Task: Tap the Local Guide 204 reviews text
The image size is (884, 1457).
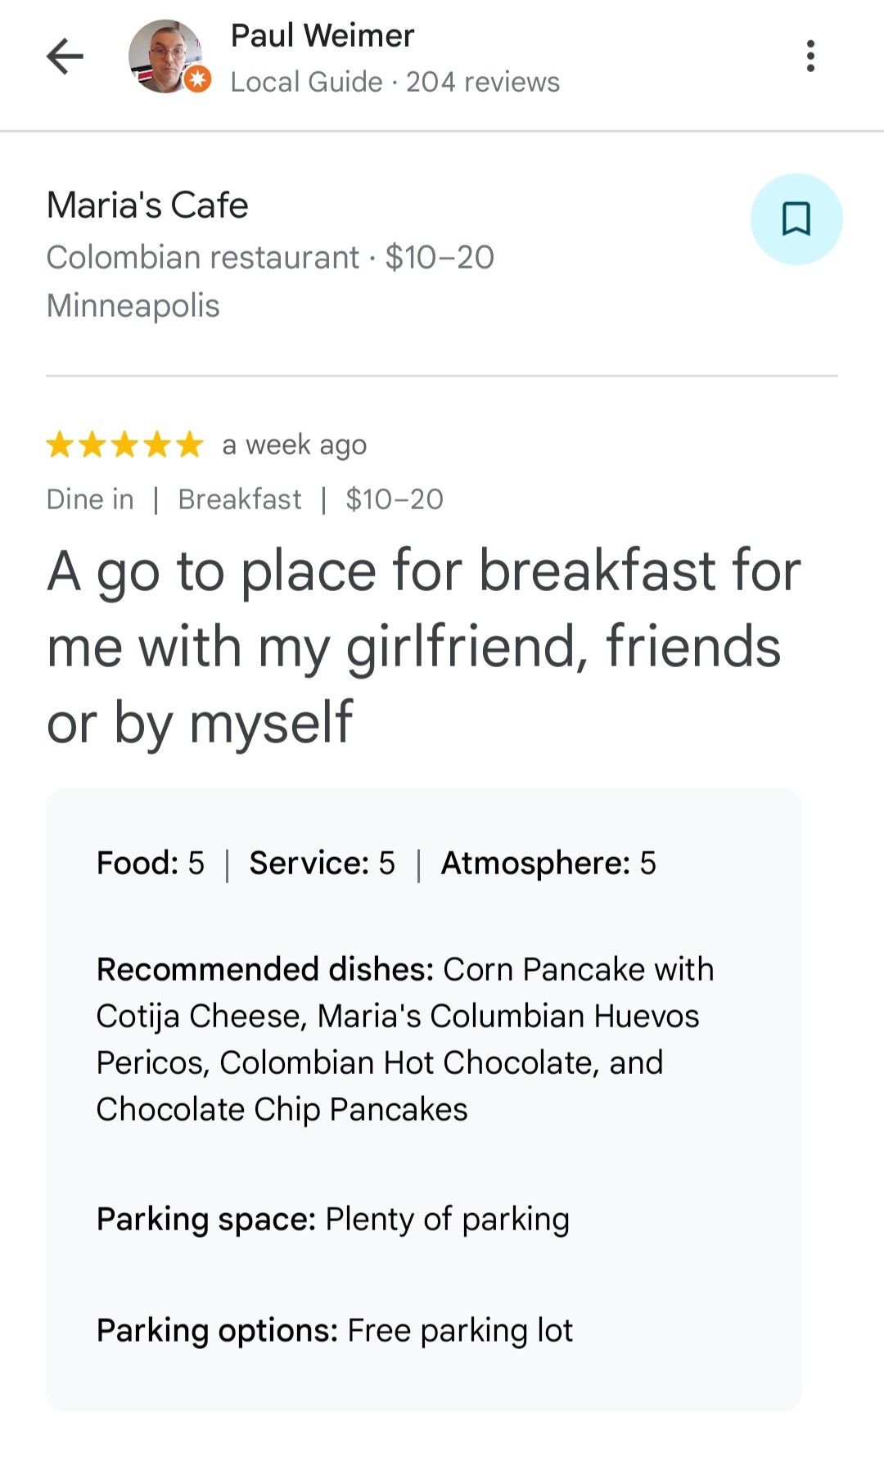Action: (395, 82)
